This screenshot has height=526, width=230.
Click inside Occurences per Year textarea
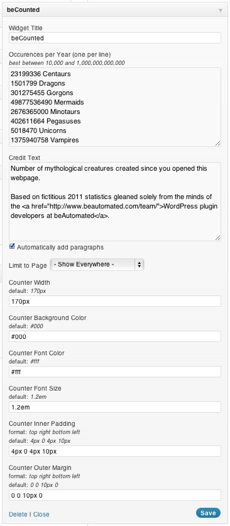[x=115, y=107]
